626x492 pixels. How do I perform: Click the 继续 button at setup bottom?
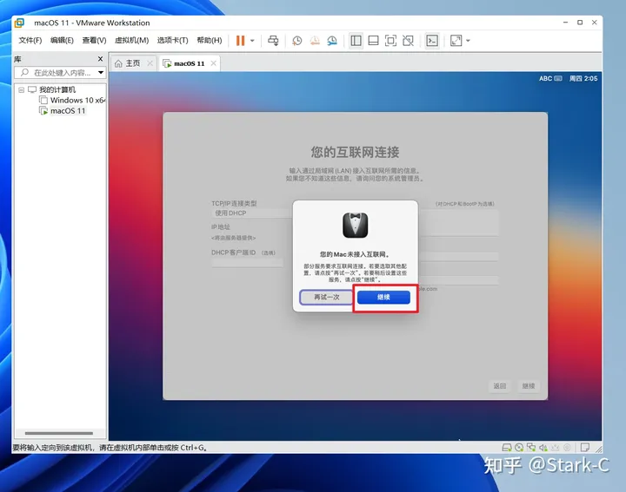tap(529, 385)
